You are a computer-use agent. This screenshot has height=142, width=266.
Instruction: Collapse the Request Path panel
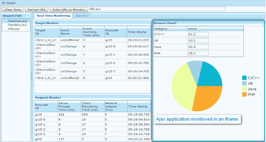28,16
